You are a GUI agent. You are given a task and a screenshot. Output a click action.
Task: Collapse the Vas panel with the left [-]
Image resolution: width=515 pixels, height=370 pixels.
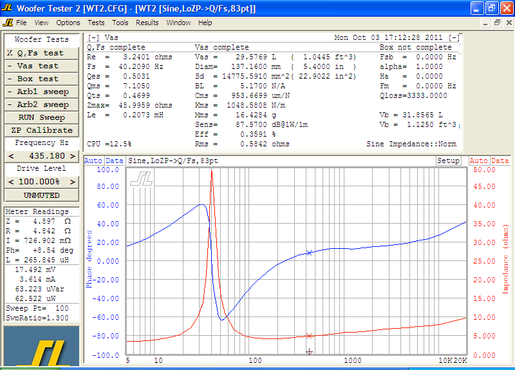click(x=93, y=37)
